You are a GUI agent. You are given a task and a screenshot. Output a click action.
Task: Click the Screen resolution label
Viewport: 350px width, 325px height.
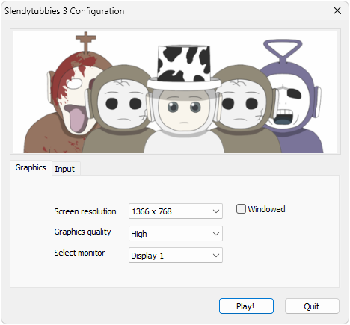85,211
